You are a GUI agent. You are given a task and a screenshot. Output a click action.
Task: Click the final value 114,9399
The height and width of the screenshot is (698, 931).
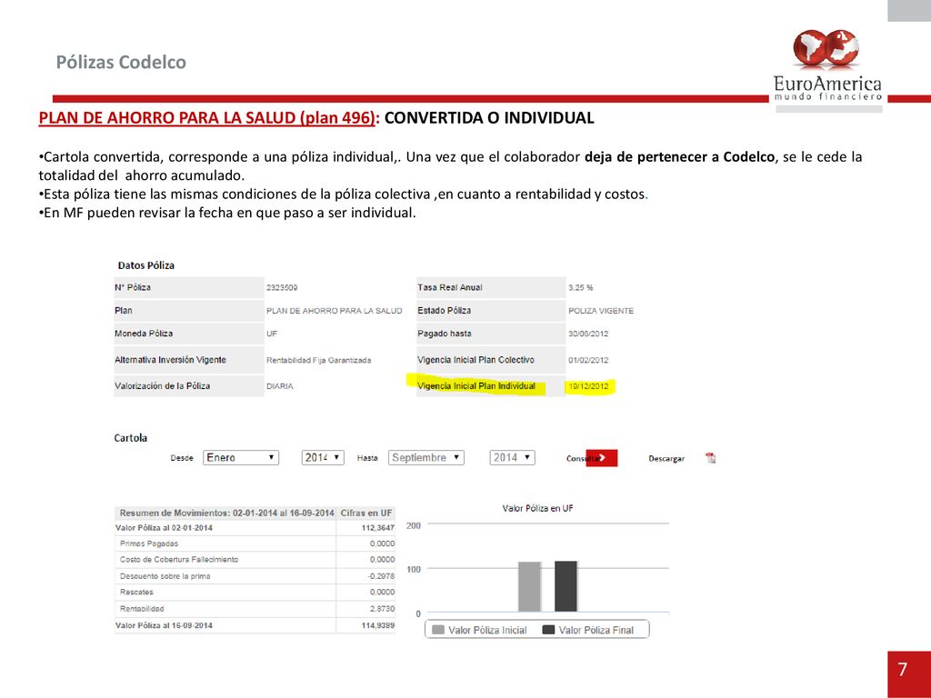(x=377, y=625)
